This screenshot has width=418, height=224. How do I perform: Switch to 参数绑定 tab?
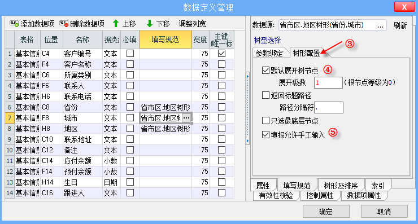269,53
